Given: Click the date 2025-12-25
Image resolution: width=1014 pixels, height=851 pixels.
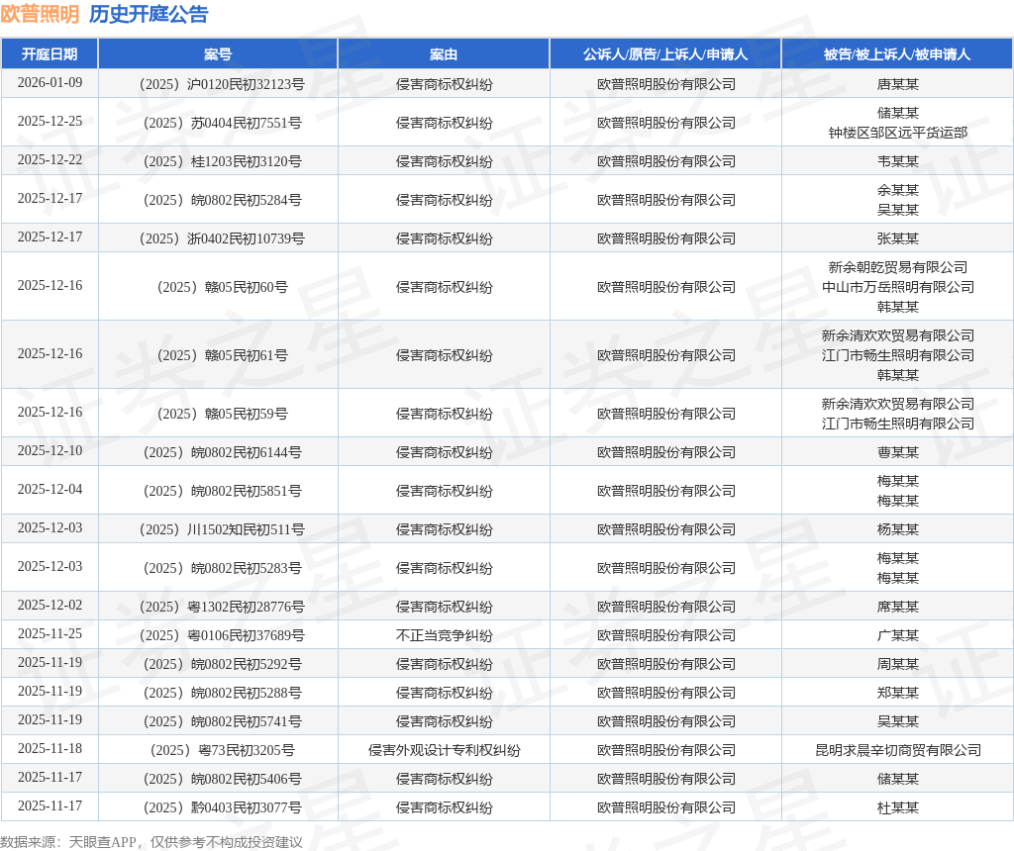Looking at the screenshot, I should [50, 122].
